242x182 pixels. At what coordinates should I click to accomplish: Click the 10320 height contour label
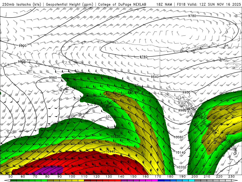(x=115, y=137)
